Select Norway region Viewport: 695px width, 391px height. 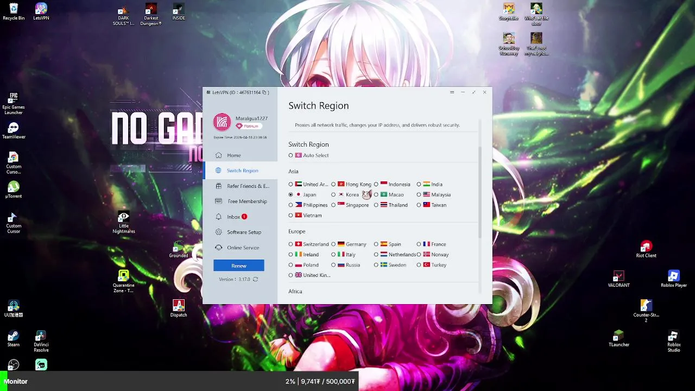(433, 254)
